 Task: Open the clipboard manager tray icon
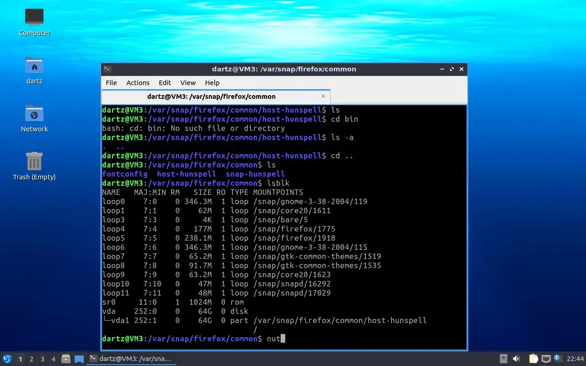pyautogui.click(x=533, y=359)
